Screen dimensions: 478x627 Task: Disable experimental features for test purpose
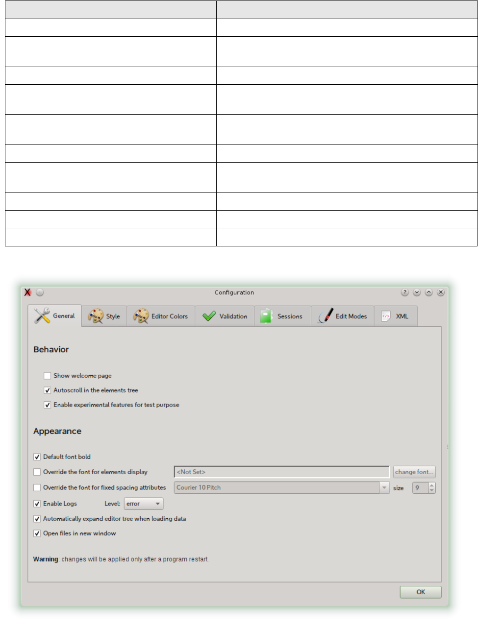tap(48, 405)
